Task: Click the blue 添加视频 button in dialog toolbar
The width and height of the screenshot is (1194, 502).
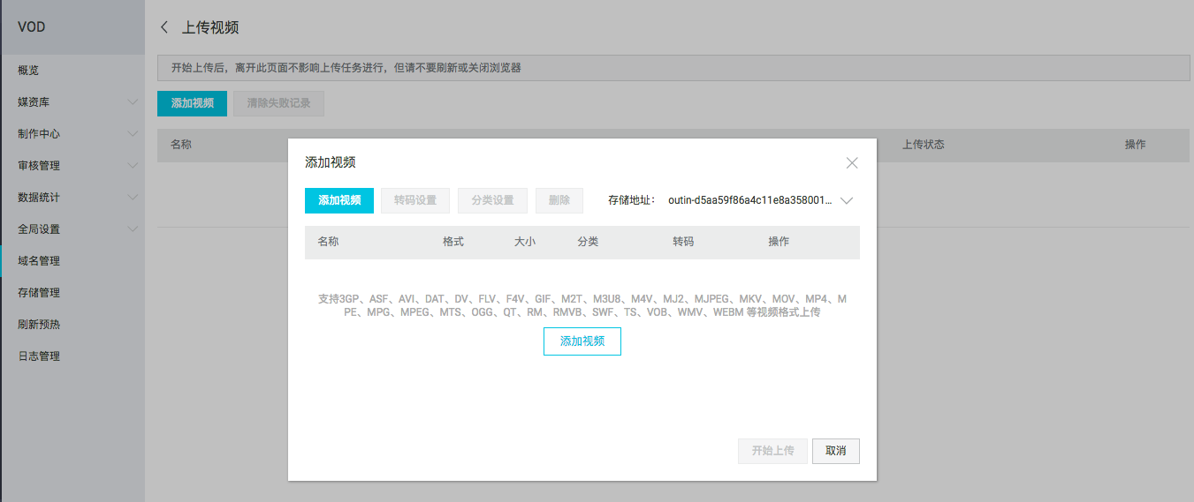Action: tap(339, 200)
